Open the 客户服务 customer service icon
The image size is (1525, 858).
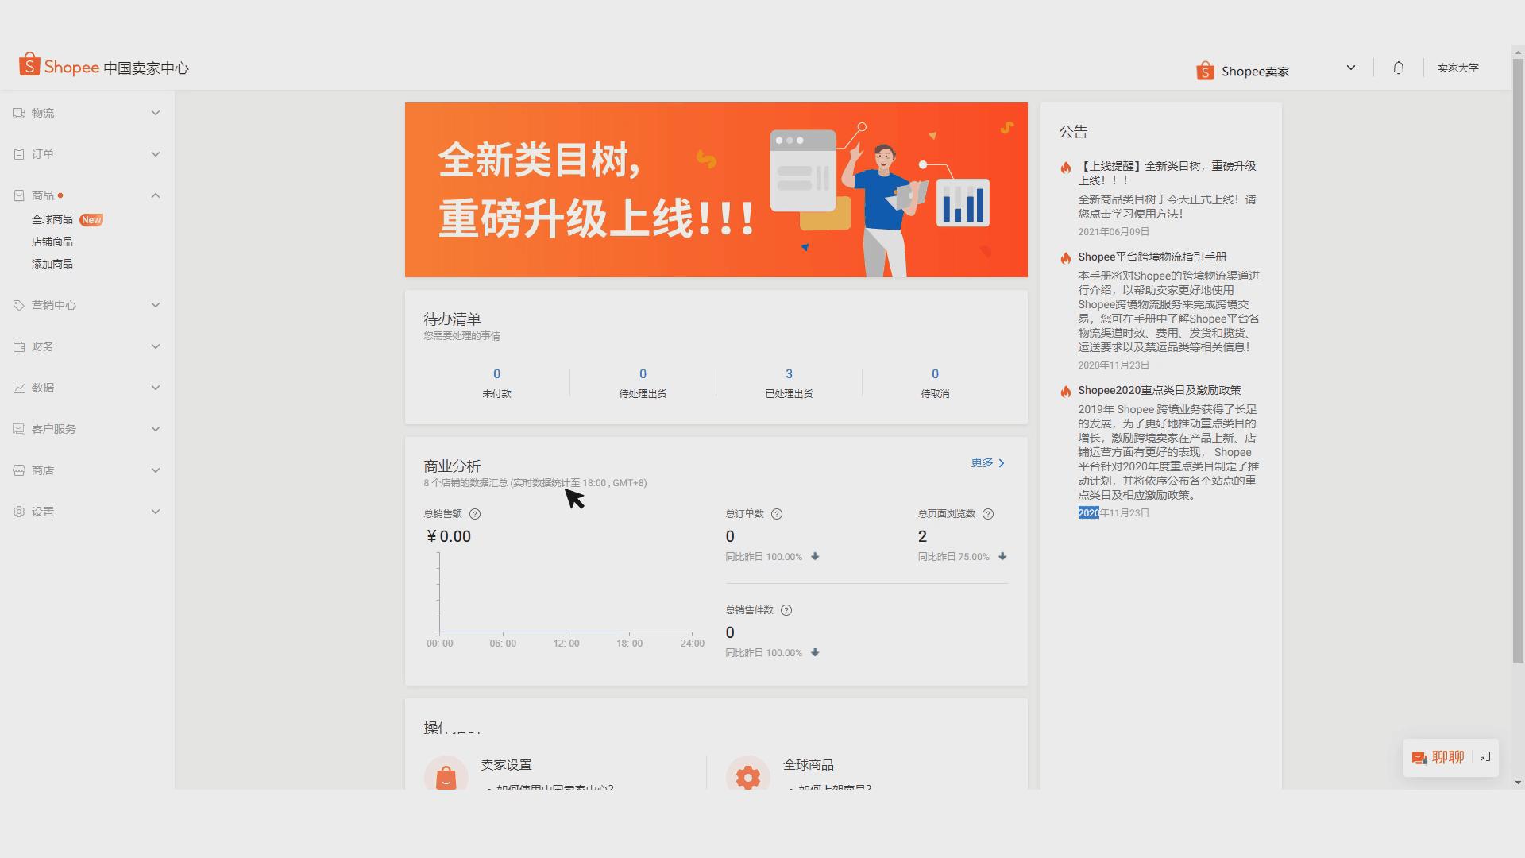coord(18,428)
